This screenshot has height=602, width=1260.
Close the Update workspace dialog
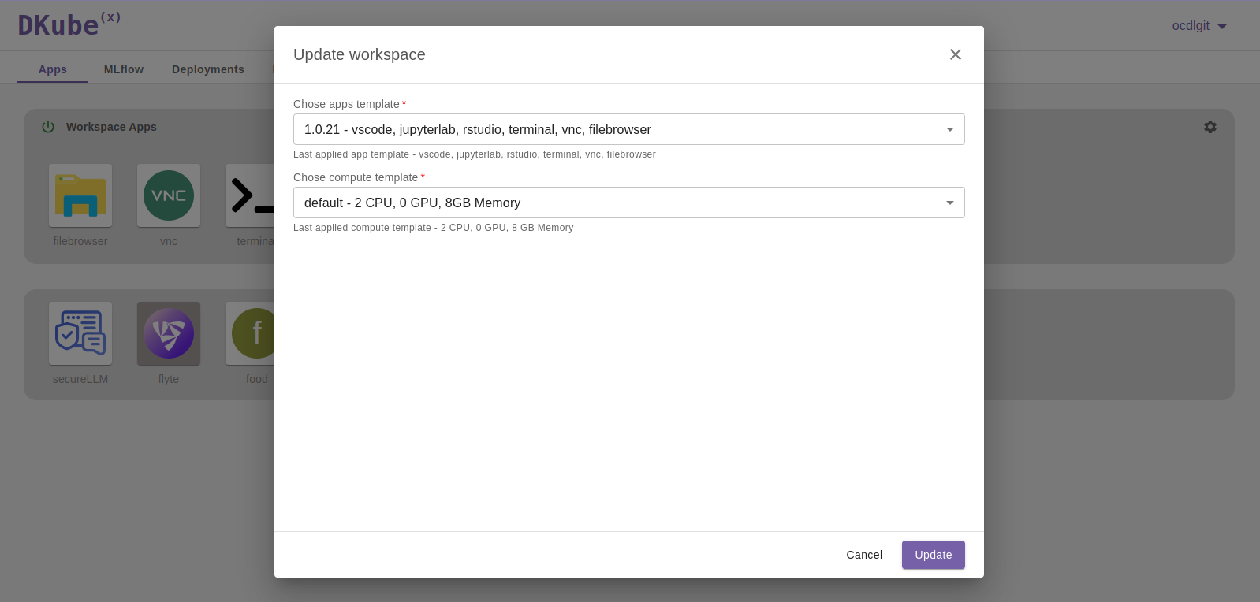pyautogui.click(x=955, y=54)
